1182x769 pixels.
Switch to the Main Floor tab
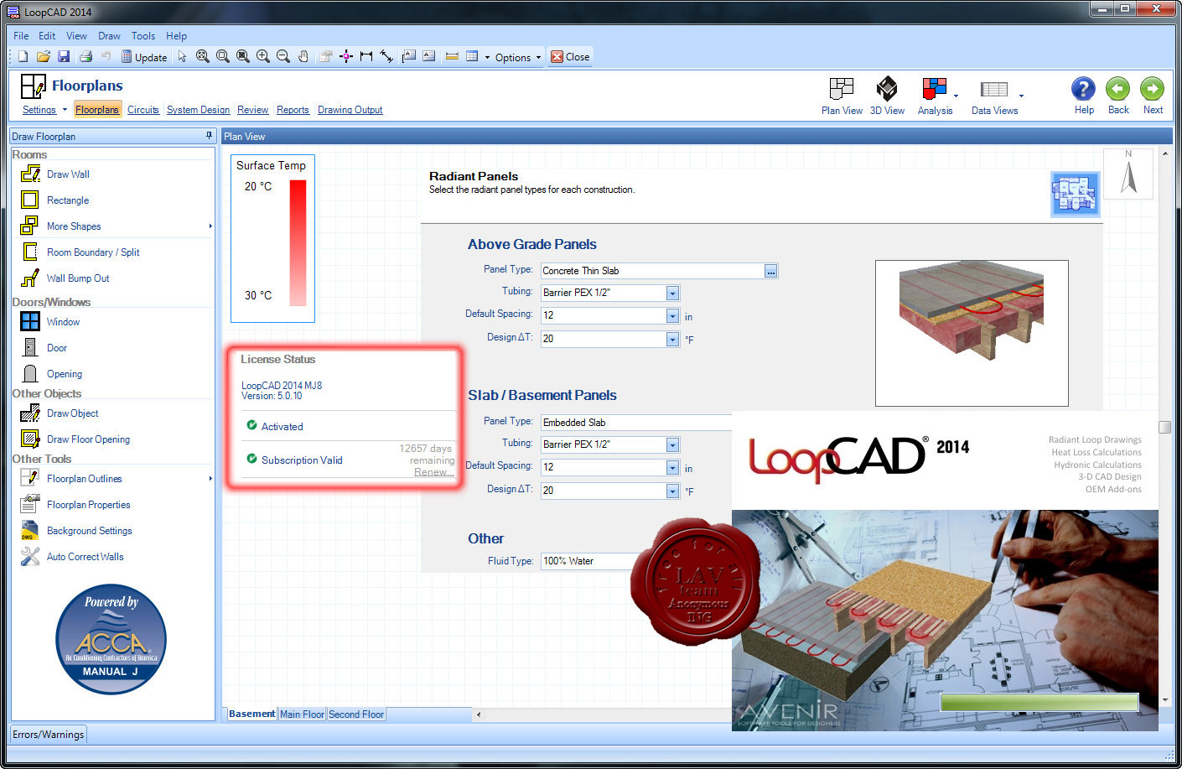tap(302, 714)
